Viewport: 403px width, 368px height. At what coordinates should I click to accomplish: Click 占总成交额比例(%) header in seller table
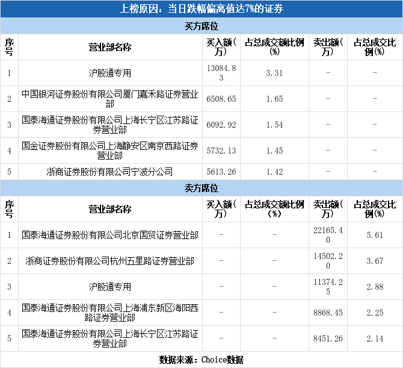(x=274, y=209)
